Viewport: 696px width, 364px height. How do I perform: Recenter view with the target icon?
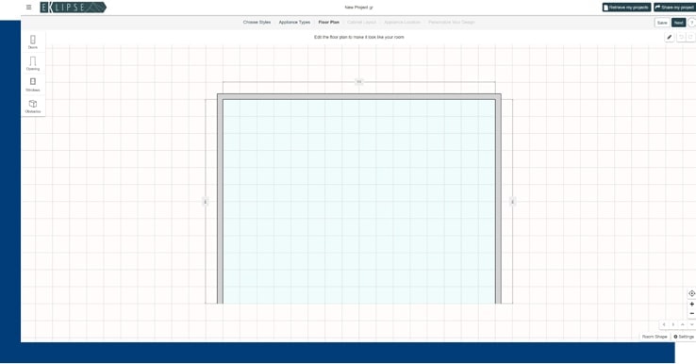coord(691,293)
